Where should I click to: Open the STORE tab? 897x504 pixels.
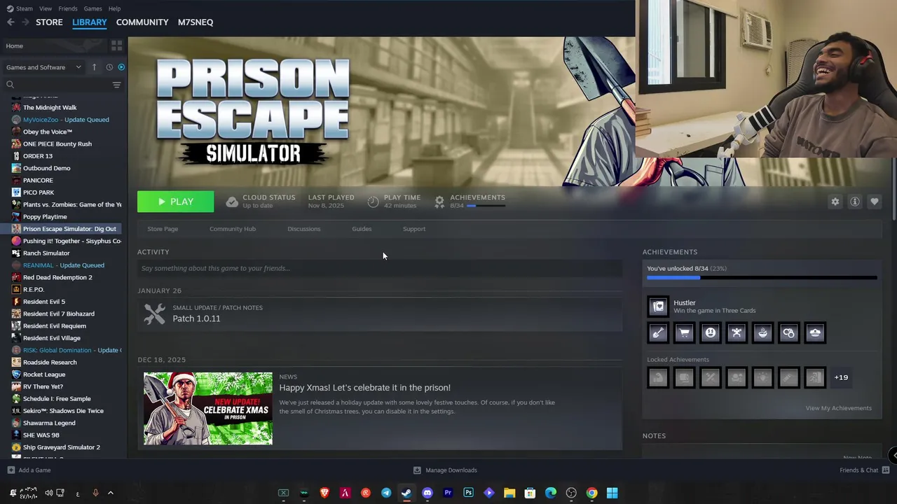tap(49, 22)
